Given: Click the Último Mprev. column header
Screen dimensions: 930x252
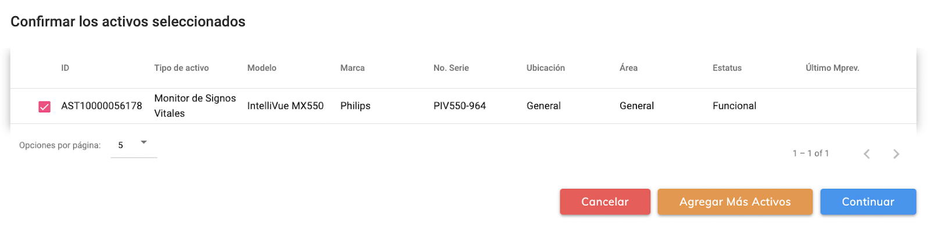Looking at the screenshot, I should (832, 68).
